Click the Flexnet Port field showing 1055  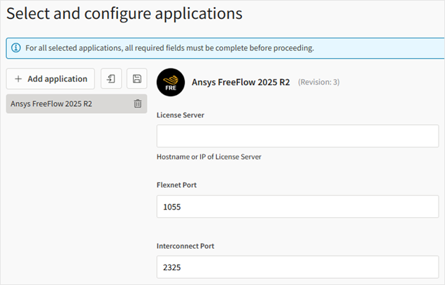pyautogui.click(x=297, y=207)
